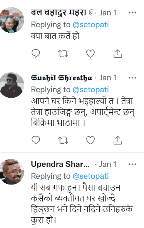This screenshot has width=144, height=228.
Task: Open more options on Sushil Shrestha's tweet
Action: coord(132,78)
